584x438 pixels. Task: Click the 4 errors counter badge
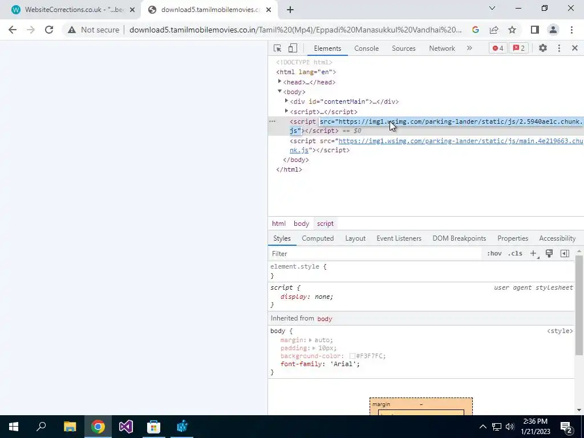point(498,48)
